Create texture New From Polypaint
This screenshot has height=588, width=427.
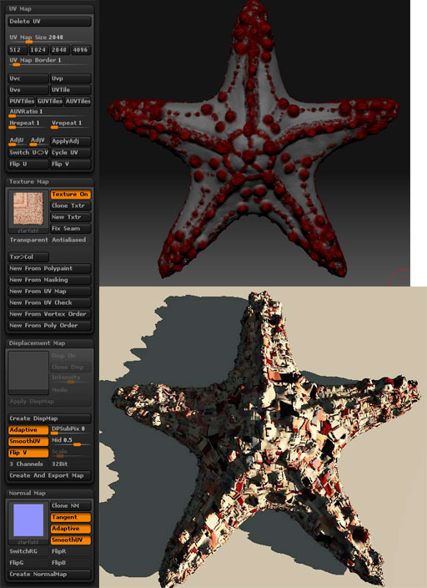pyautogui.click(x=49, y=268)
